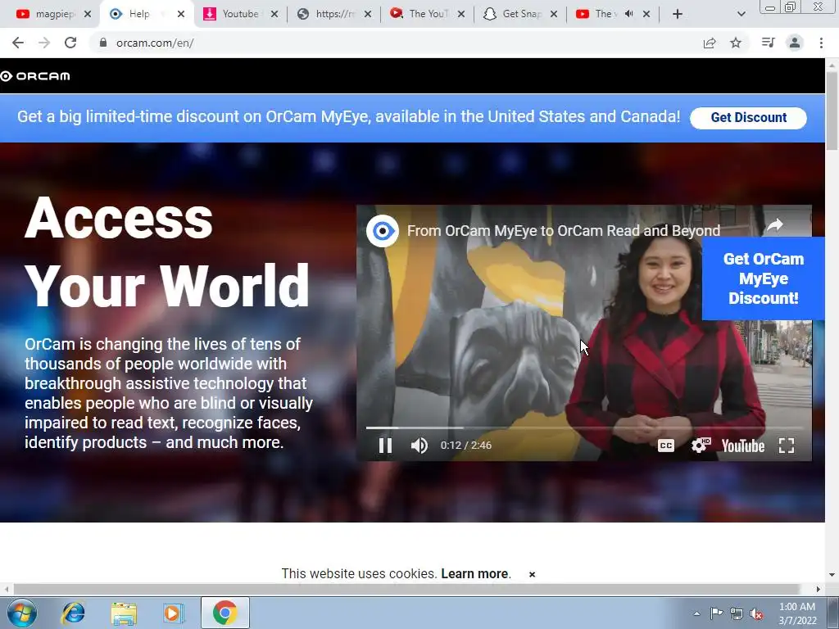Click the browser forward arrow

(44, 43)
